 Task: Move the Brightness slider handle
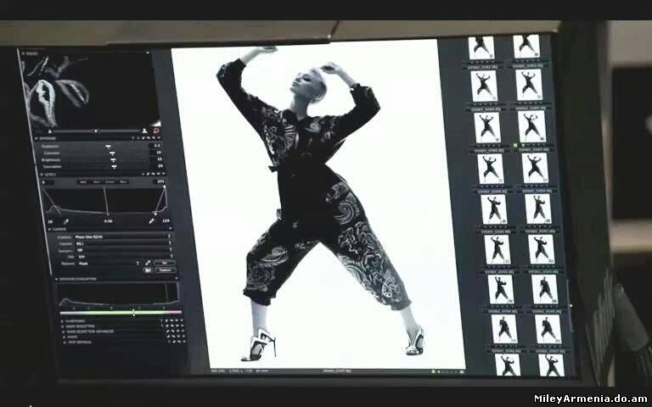(x=113, y=160)
